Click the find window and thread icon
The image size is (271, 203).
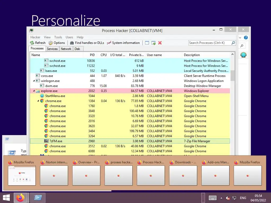[153, 43]
